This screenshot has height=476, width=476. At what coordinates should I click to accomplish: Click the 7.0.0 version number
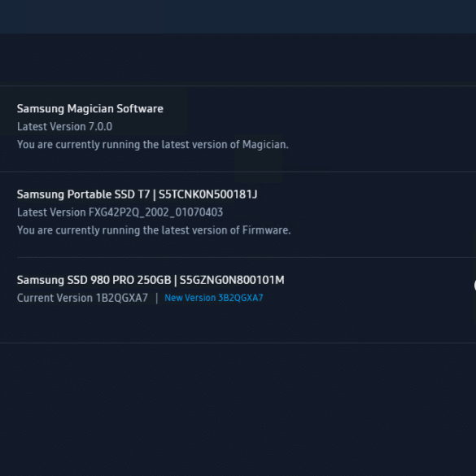(100, 127)
